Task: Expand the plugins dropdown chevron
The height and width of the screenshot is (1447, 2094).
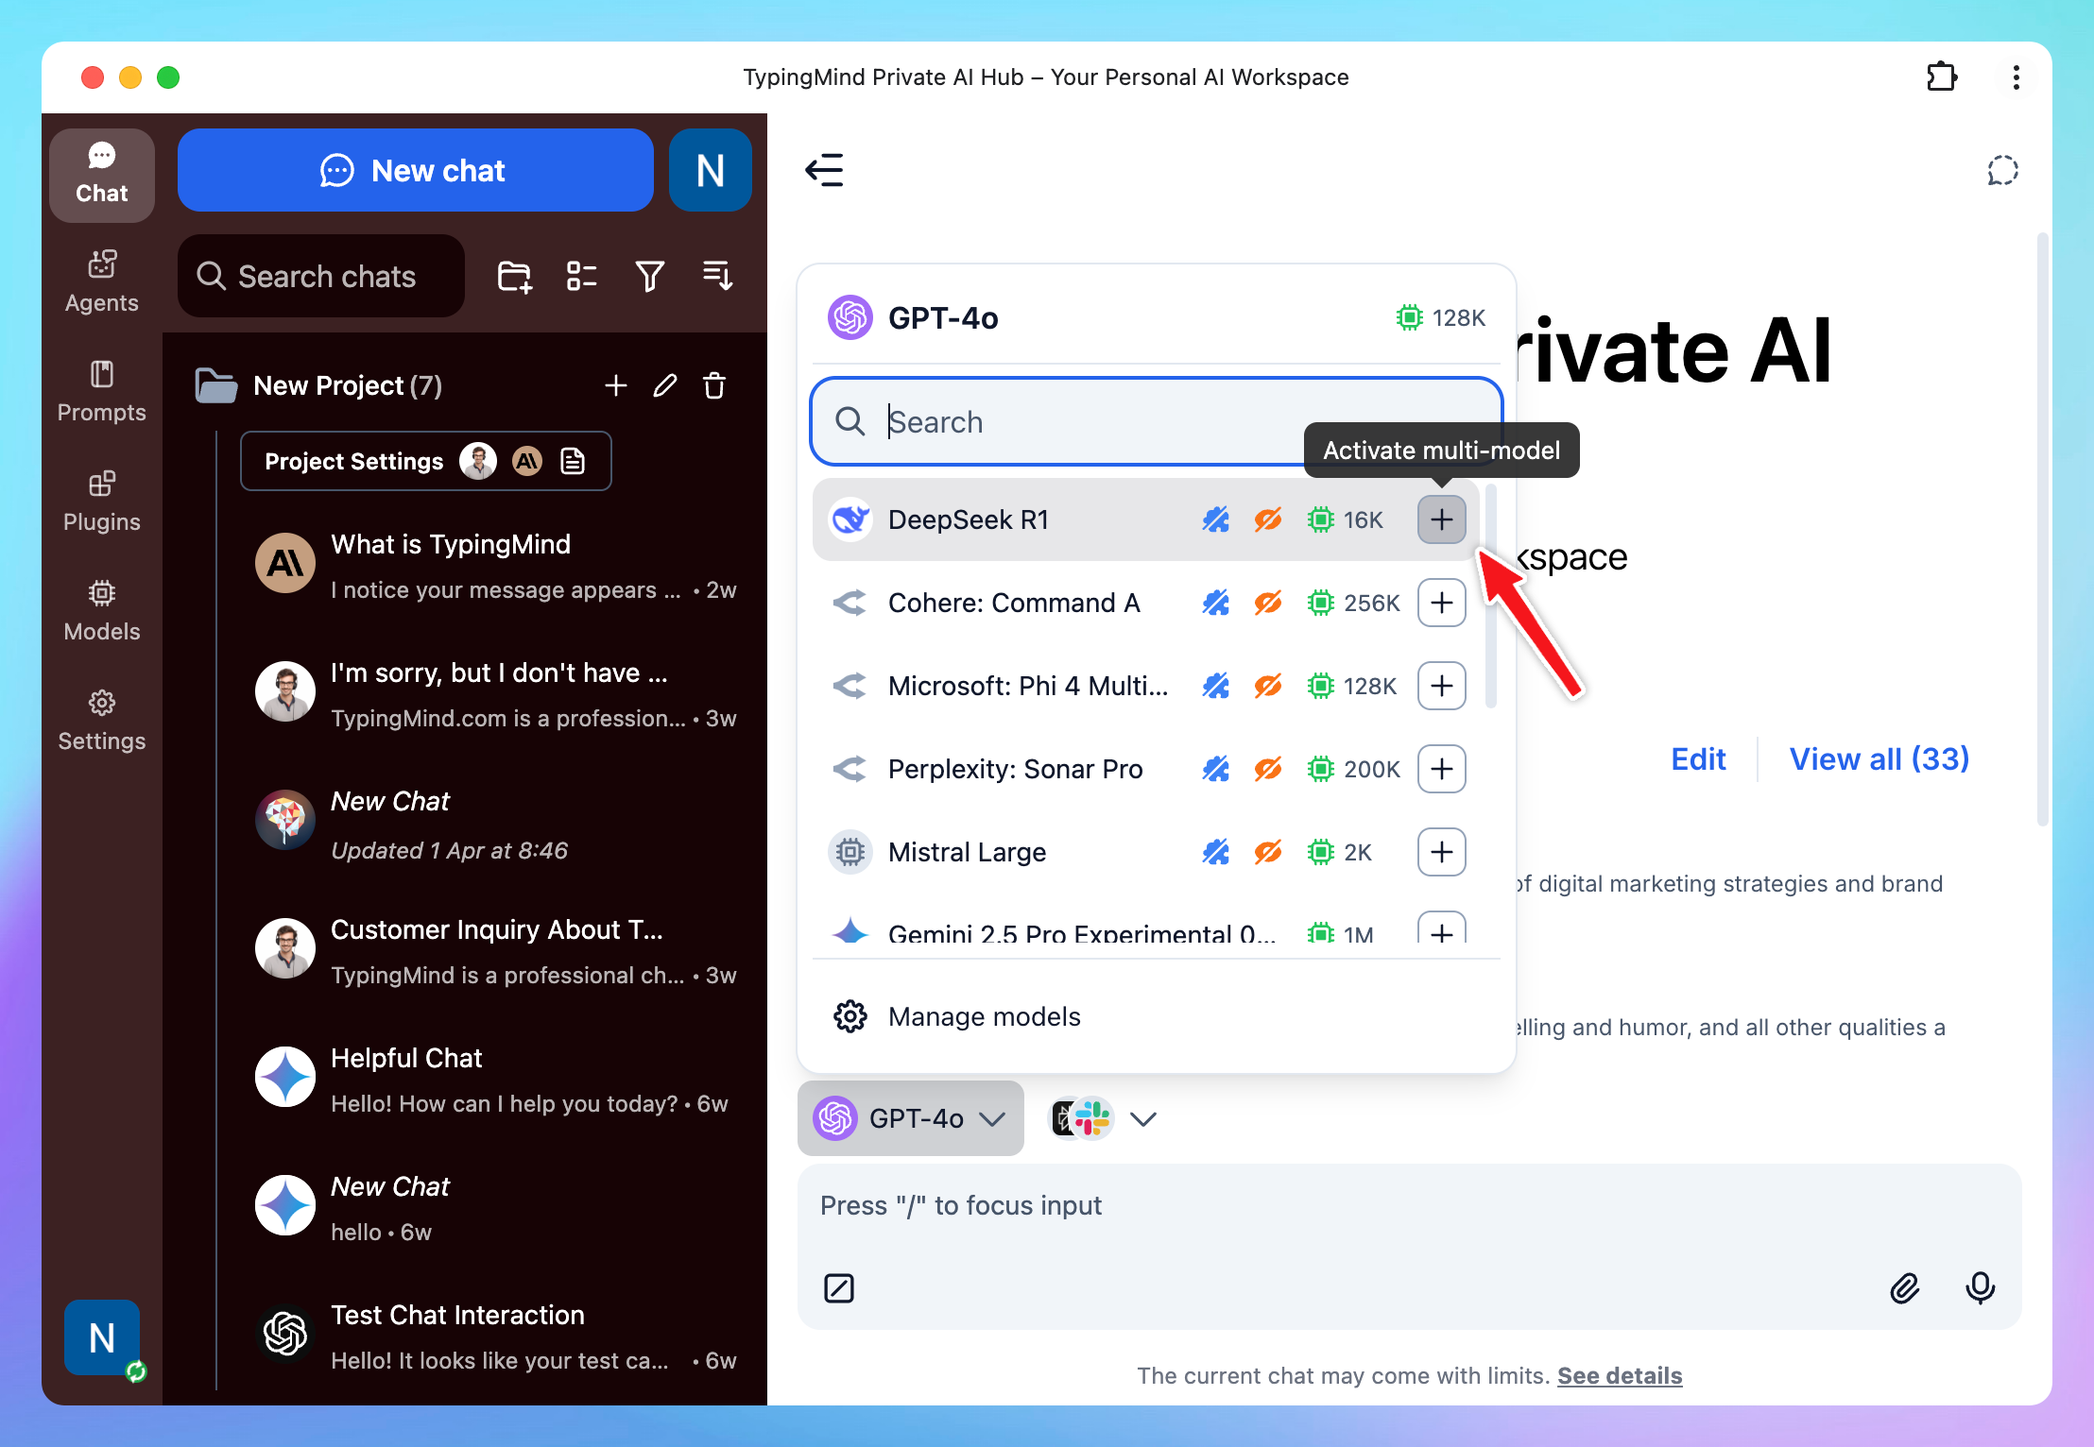Action: (x=1143, y=1119)
